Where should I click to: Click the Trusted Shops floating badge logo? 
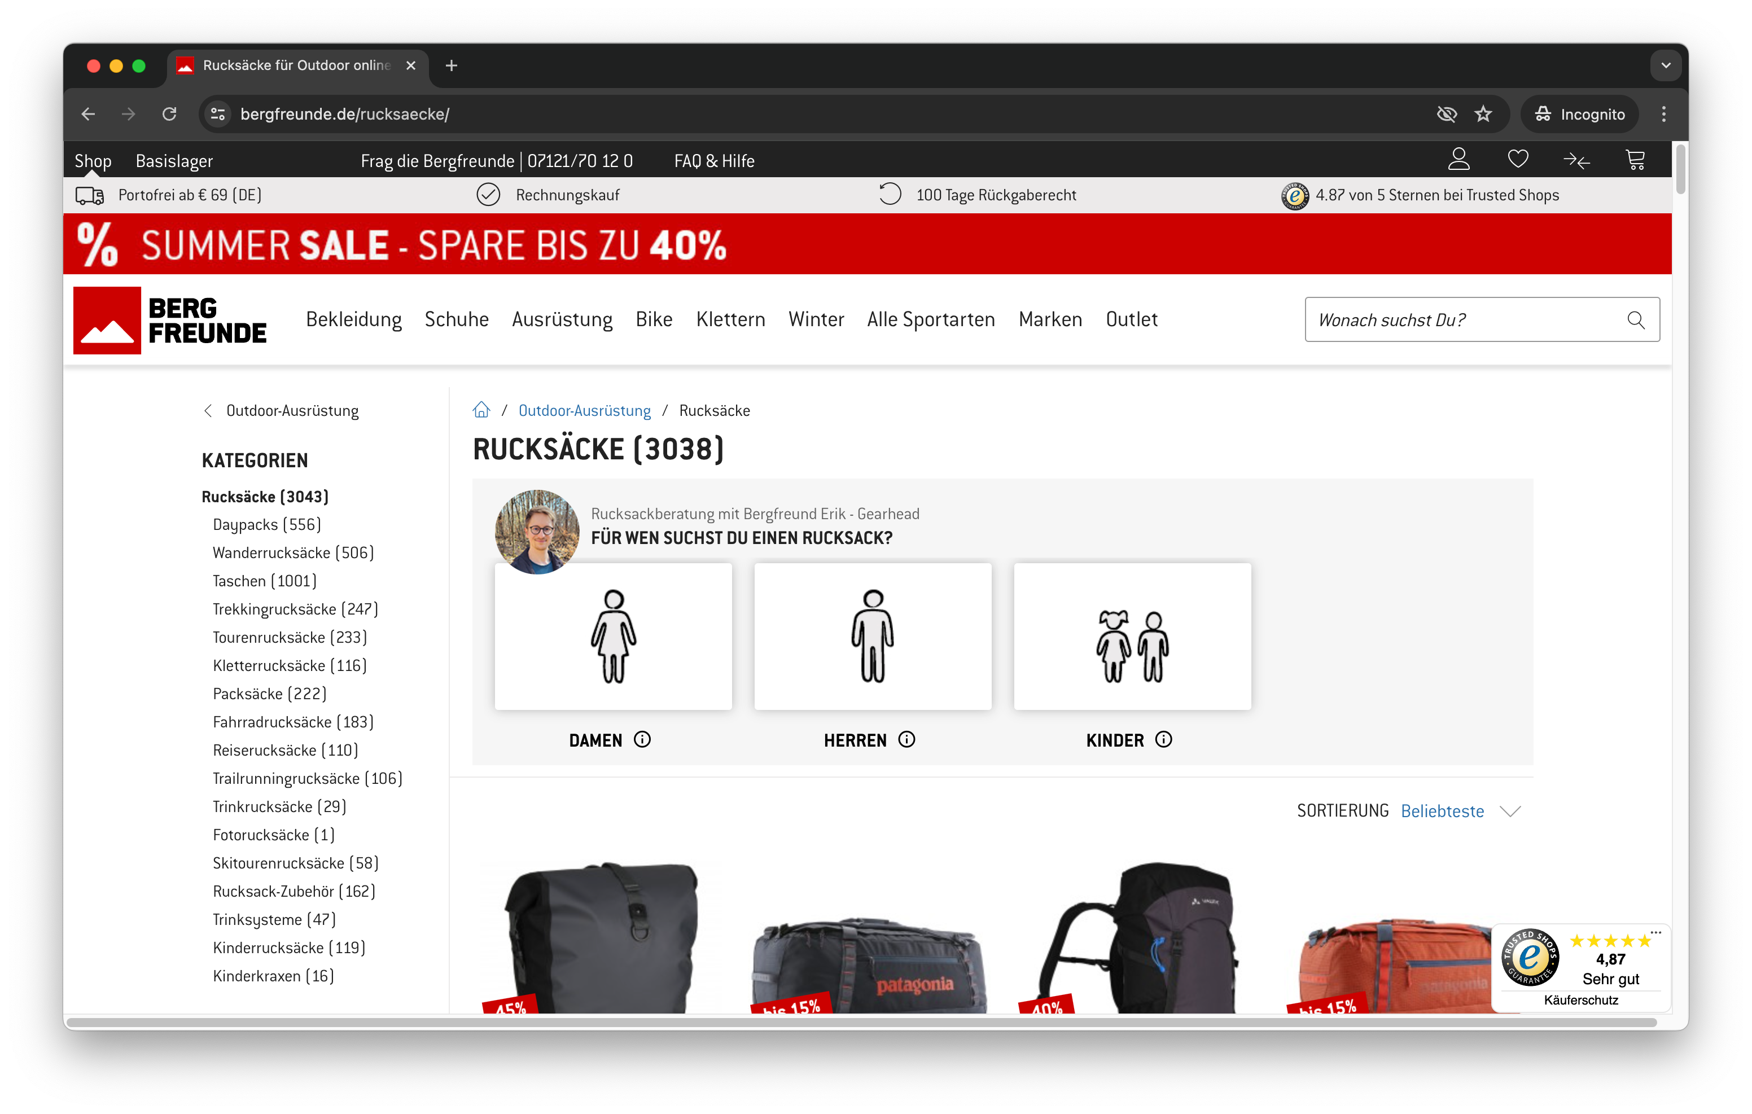tap(1530, 957)
